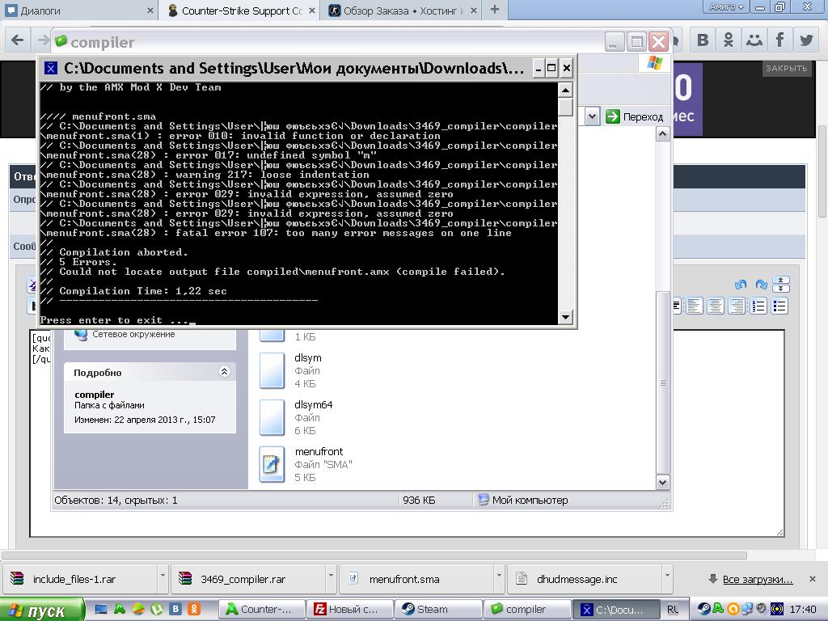Screen dimensions: 828x621
Task: Insert unordered bullet list in forum editor
Action: click(x=780, y=306)
